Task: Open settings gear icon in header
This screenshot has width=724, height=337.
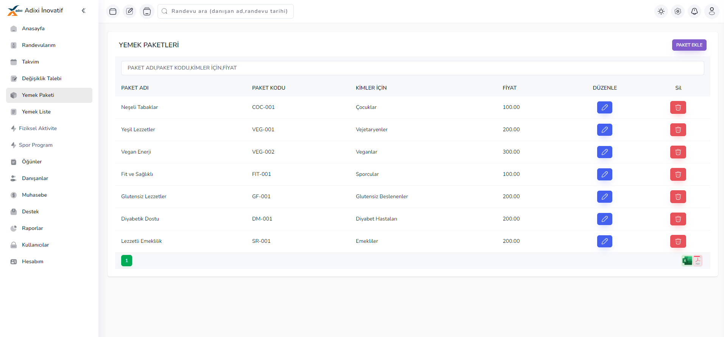Action: pos(678,11)
